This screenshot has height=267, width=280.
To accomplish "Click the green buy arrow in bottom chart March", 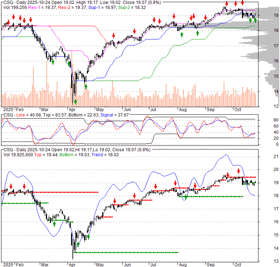I will (x=55, y=224).
